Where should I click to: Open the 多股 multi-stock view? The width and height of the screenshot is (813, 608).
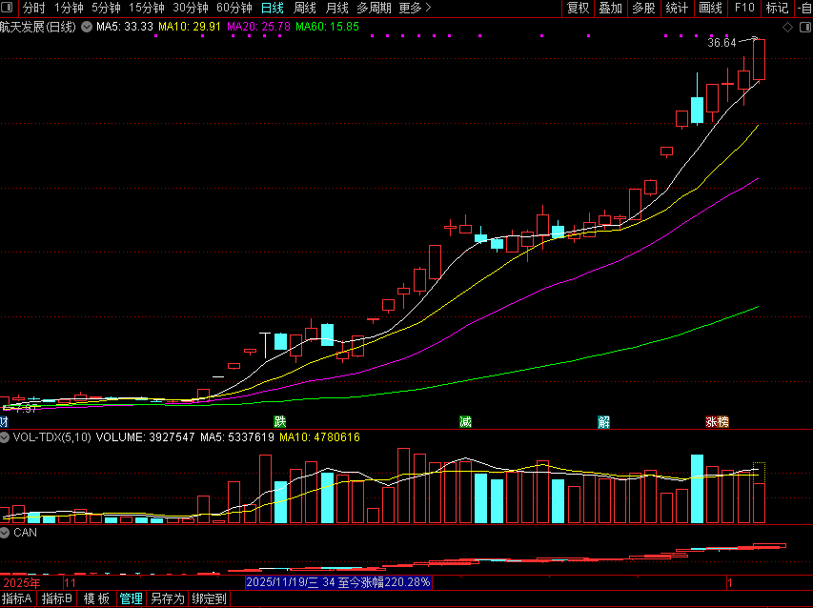click(x=643, y=9)
